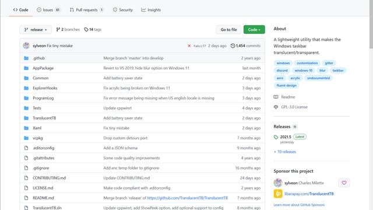This screenshot has width=373, height=210.
Task: Click the folder icon for .github
Action: click(26, 58)
